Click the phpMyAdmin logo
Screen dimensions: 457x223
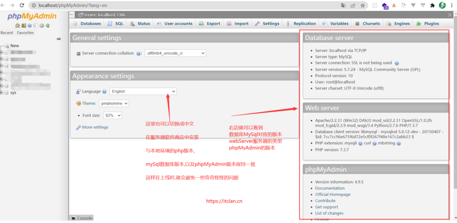(x=32, y=16)
